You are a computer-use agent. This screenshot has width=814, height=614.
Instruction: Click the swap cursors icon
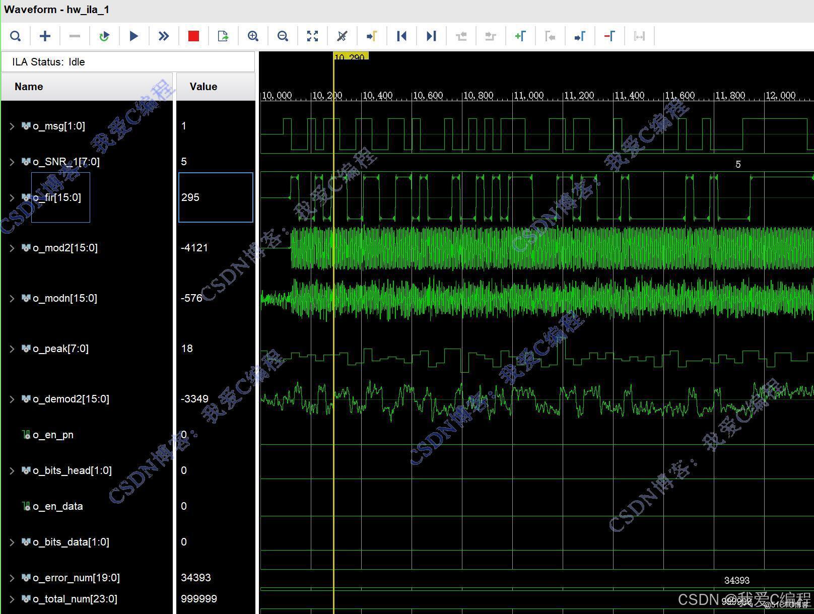click(639, 36)
